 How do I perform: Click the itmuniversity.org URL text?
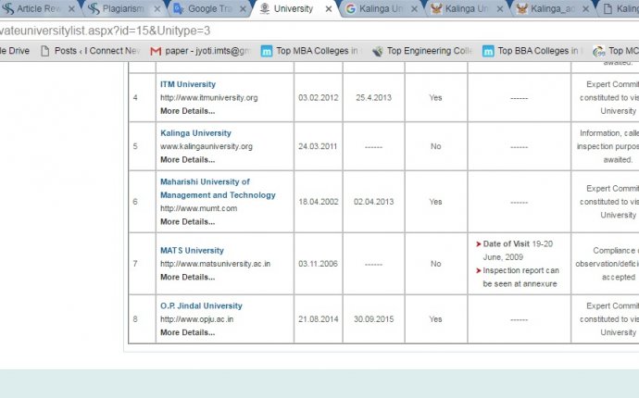pyautogui.click(x=209, y=98)
